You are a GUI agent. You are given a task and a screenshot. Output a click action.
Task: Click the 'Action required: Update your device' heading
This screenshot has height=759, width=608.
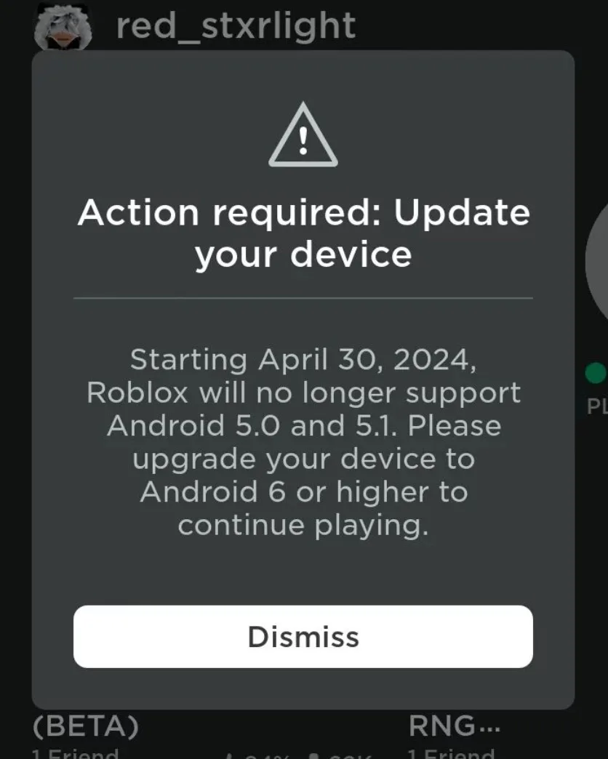tap(303, 233)
